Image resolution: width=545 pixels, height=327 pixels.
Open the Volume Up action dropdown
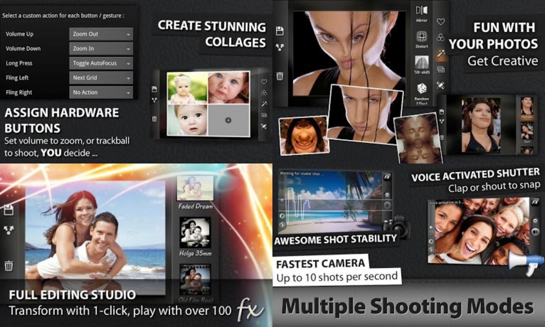(x=101, y=34)
